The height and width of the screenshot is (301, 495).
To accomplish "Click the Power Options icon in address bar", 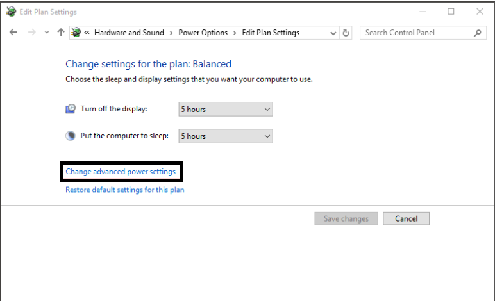I will click(x=76, y=32).
